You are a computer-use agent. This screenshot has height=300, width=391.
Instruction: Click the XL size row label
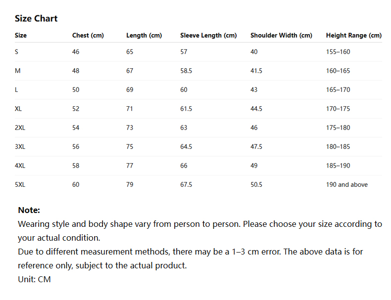(x=18, y=109)
